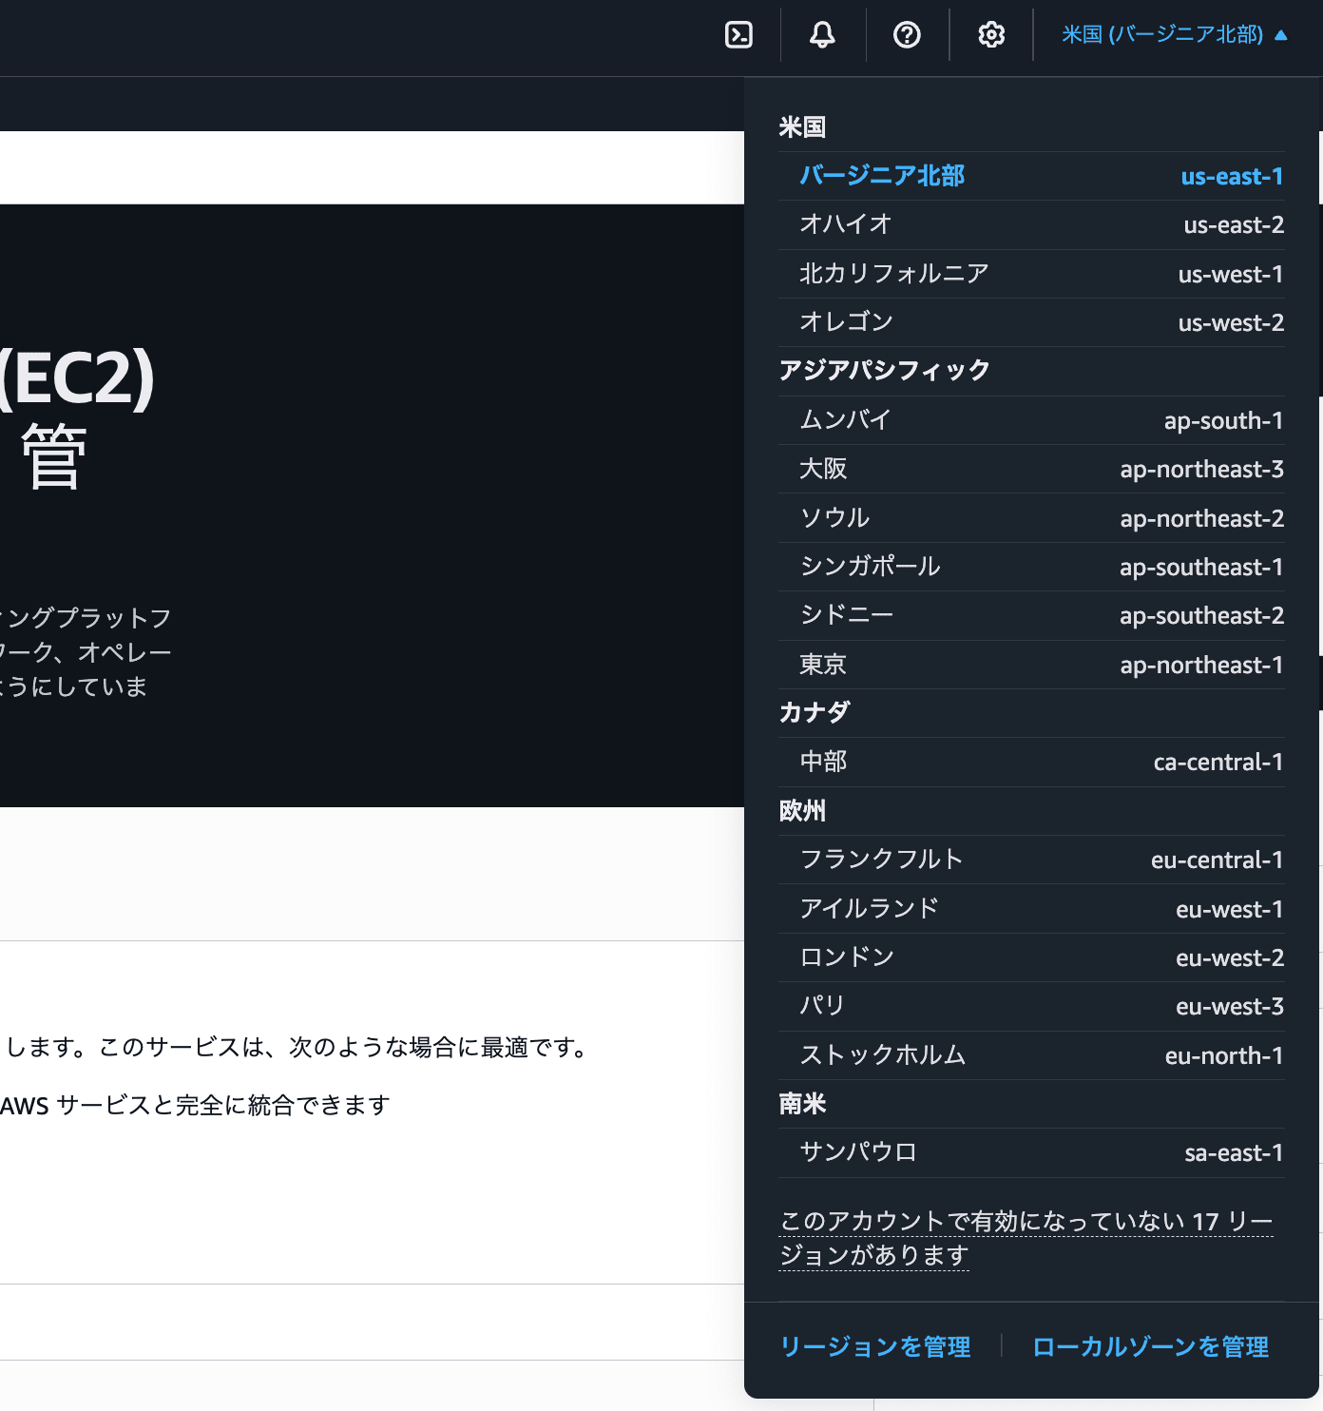This screenshot has height=1411, width=1323.
Task: Select the 大阪 ap-northeast-3 region
Action: pyautogui.click(x=1031, y=469)
